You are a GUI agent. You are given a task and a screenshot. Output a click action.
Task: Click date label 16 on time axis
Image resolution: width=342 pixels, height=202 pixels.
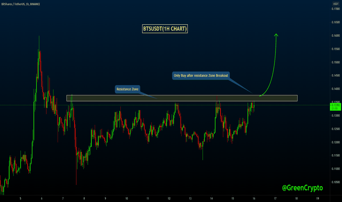254,198
